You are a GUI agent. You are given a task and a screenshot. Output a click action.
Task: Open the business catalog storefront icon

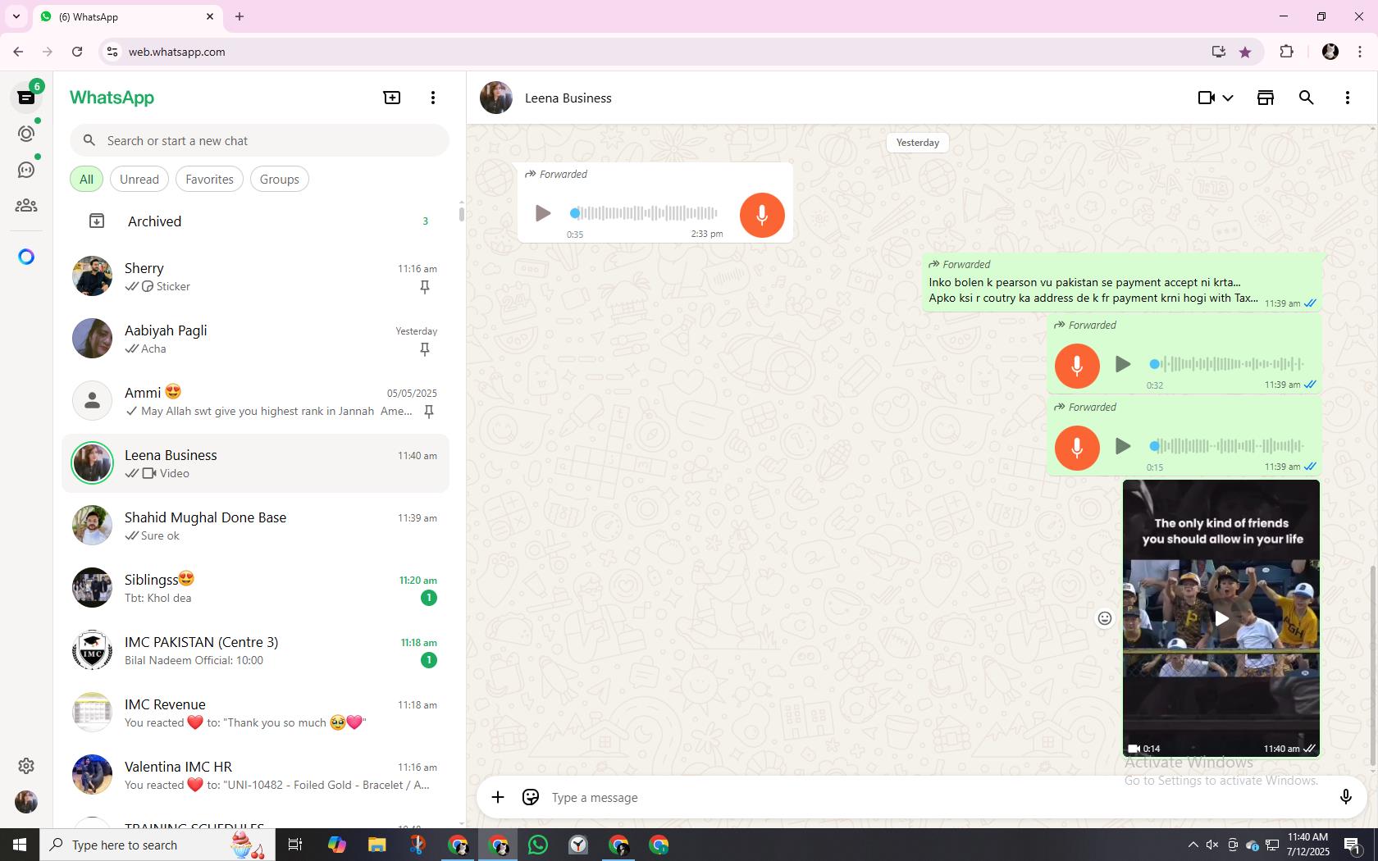tap(1266, 98)
